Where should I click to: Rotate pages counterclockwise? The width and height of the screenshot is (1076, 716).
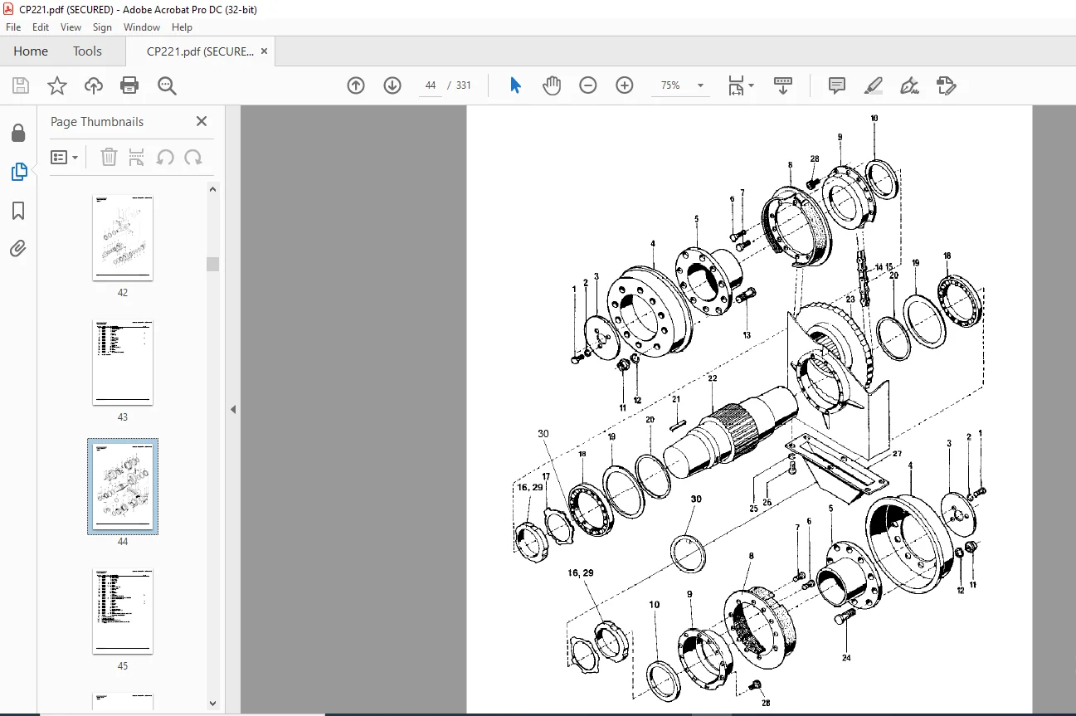(x=165, y=157)
